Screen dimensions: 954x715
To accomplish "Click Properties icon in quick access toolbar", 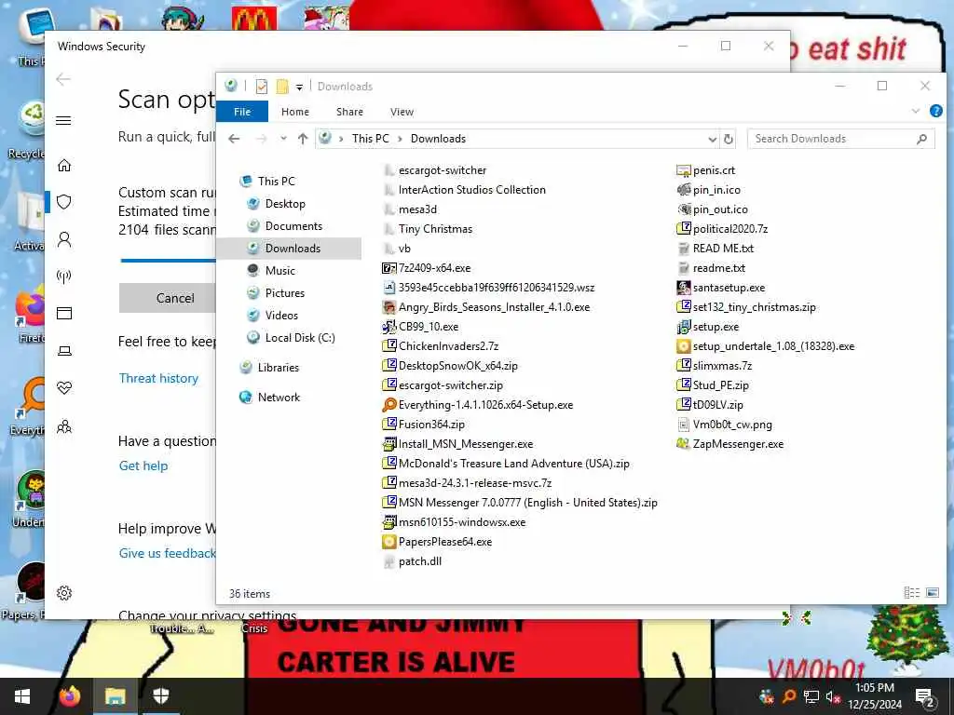I will (x=262, y=87).
